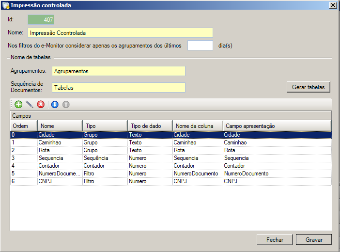Click the Fechar button
The width and height of the screenshot is (340, 252).
tap(275, 239)
